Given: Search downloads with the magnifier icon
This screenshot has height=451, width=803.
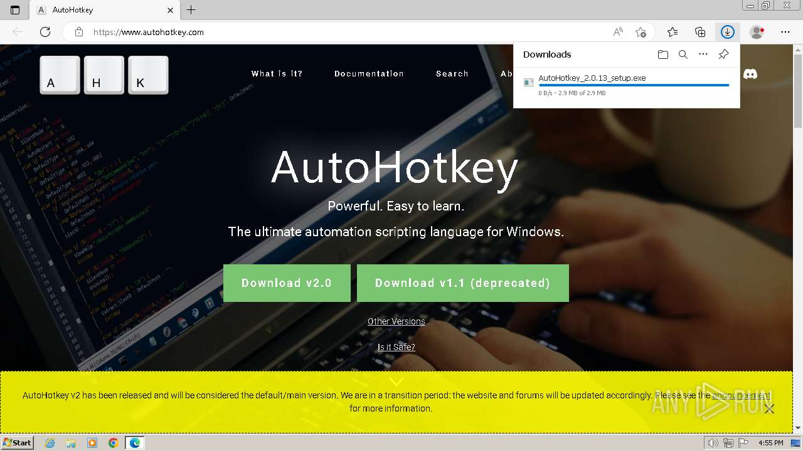Looking at the screenshot, I should coord(683,54).
